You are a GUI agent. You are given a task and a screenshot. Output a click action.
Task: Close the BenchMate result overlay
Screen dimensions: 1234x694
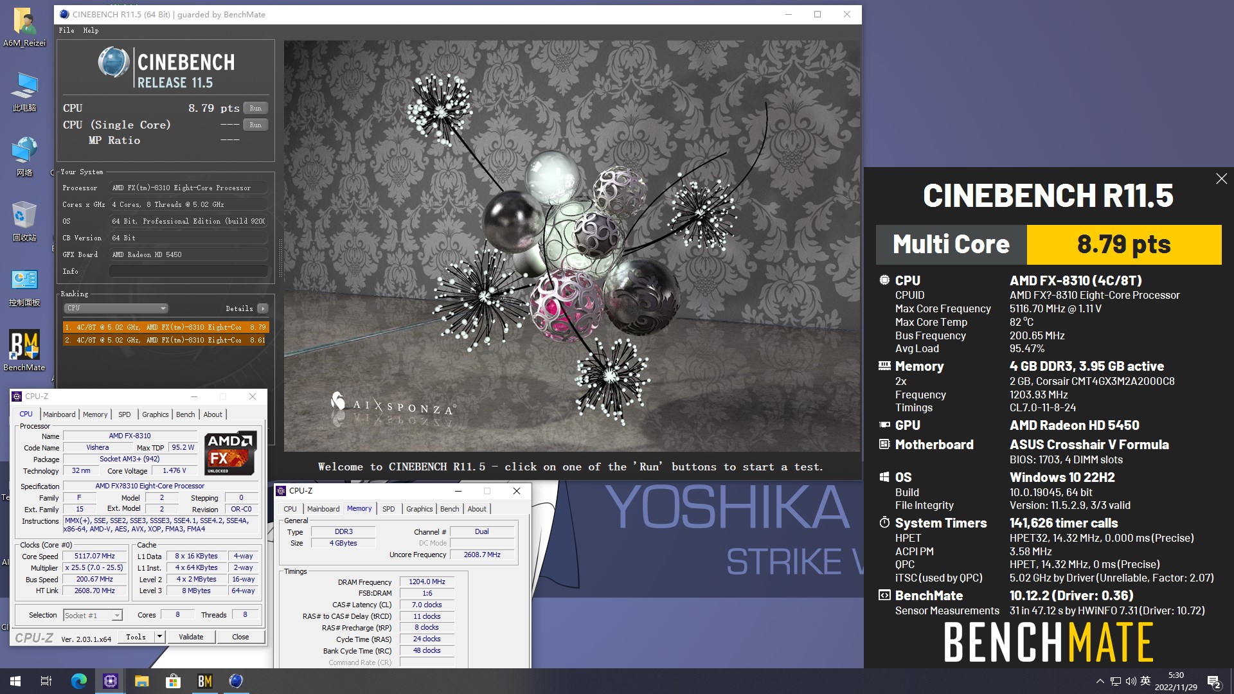(1221, 179)
